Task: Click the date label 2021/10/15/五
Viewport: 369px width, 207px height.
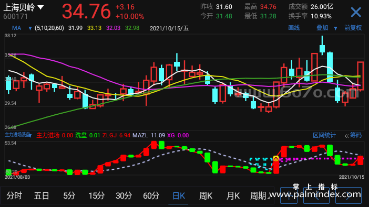Action: [169, 28]
